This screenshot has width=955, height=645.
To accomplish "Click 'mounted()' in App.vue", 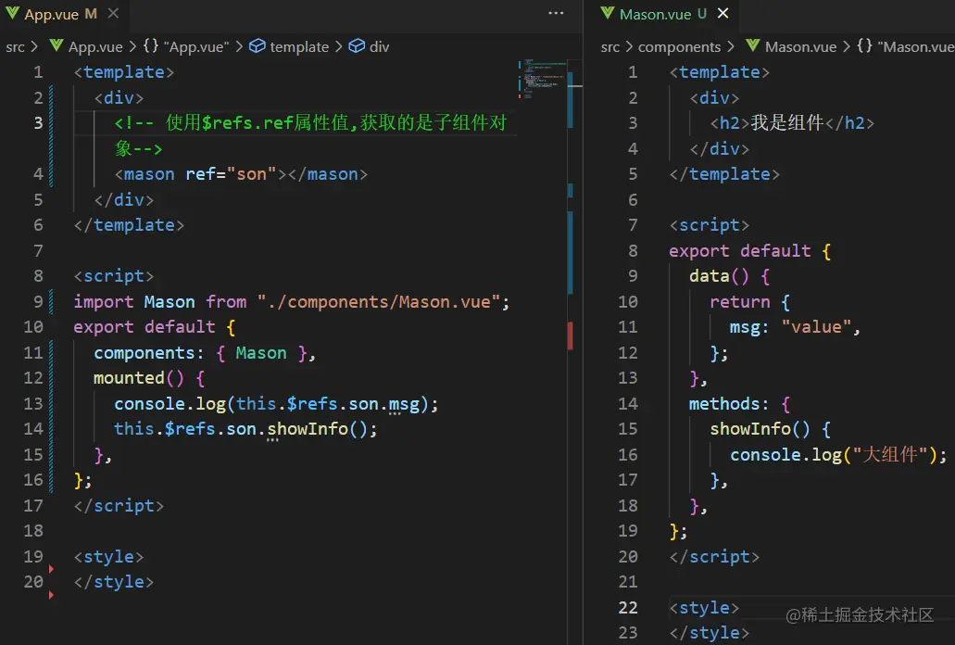I will click(138, 378).
